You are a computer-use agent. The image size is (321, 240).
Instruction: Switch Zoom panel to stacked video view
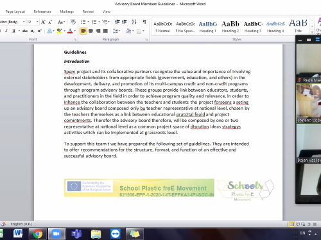click(x=318, y=39)
